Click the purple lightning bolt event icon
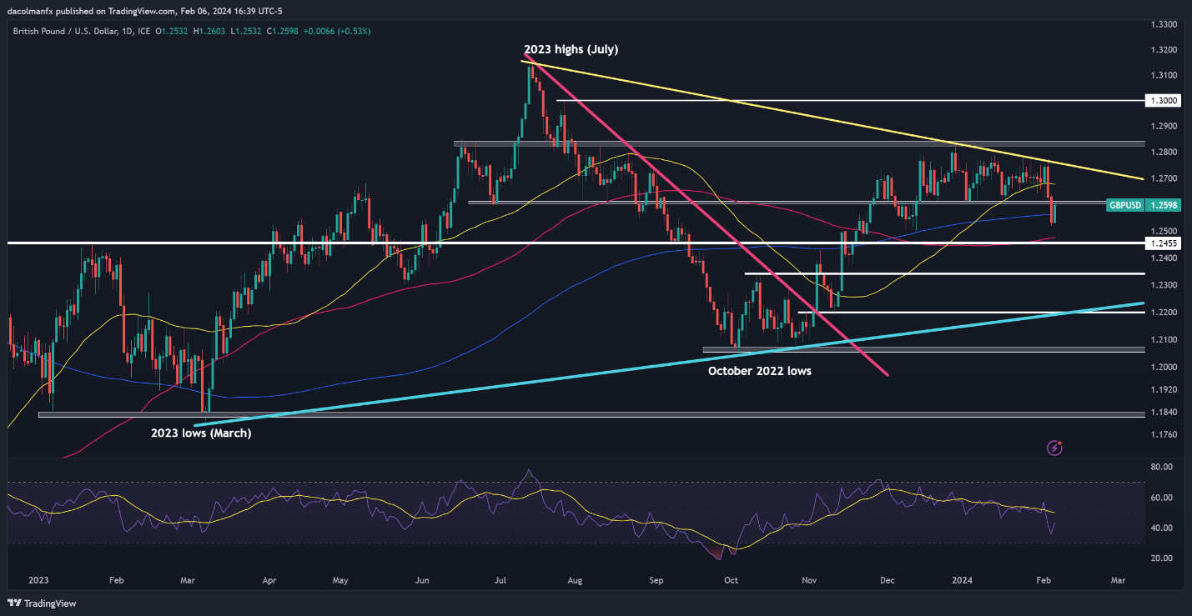This screenshot has width=1192, height=616. click(x=1054, y=448)
